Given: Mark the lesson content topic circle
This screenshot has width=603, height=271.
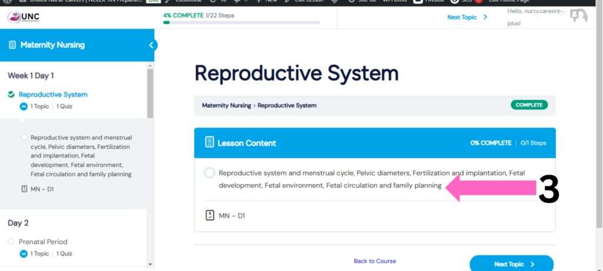Looking at the screenshot, I should 209,173.
